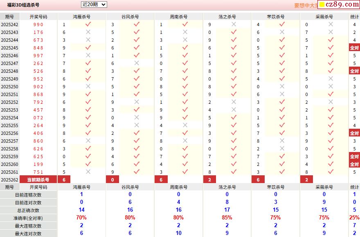Click the cross in 鸿雁杀号 for 2025250
The height and width of the screenshot is (237, 360).
pos(88,86)
